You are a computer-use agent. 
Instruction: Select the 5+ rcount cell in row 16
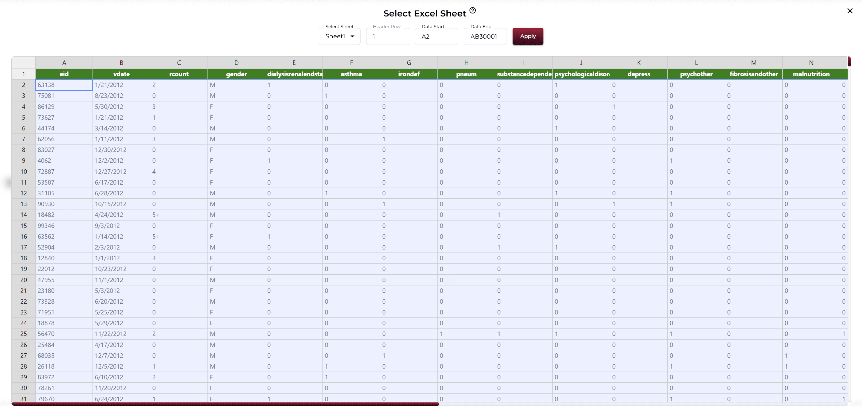click(x=179, y=236)
